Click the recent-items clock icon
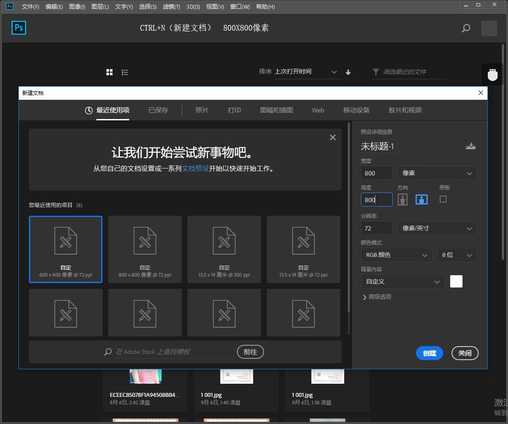 click(88, 110)
